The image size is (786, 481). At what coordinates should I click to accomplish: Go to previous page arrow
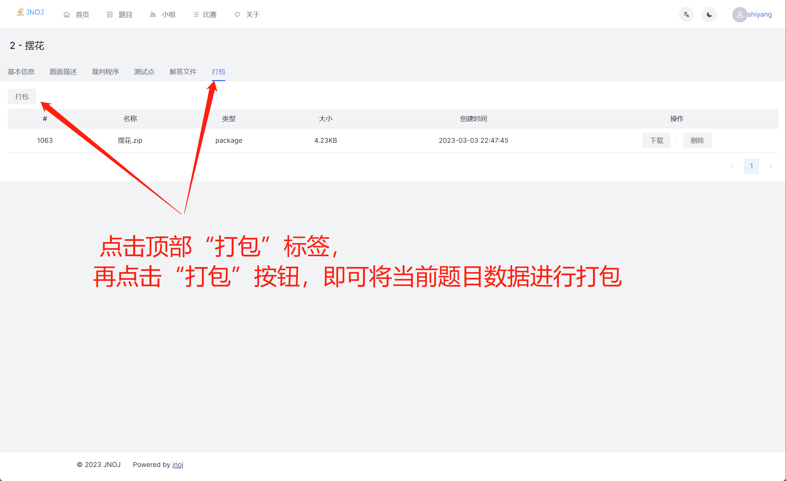[732, 166]
